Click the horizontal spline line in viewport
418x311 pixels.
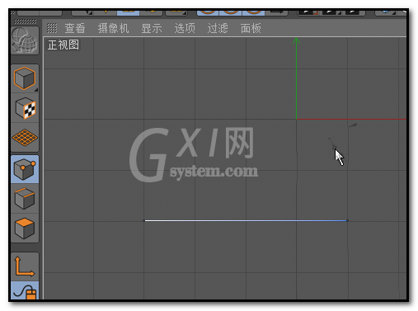point(246,220)
